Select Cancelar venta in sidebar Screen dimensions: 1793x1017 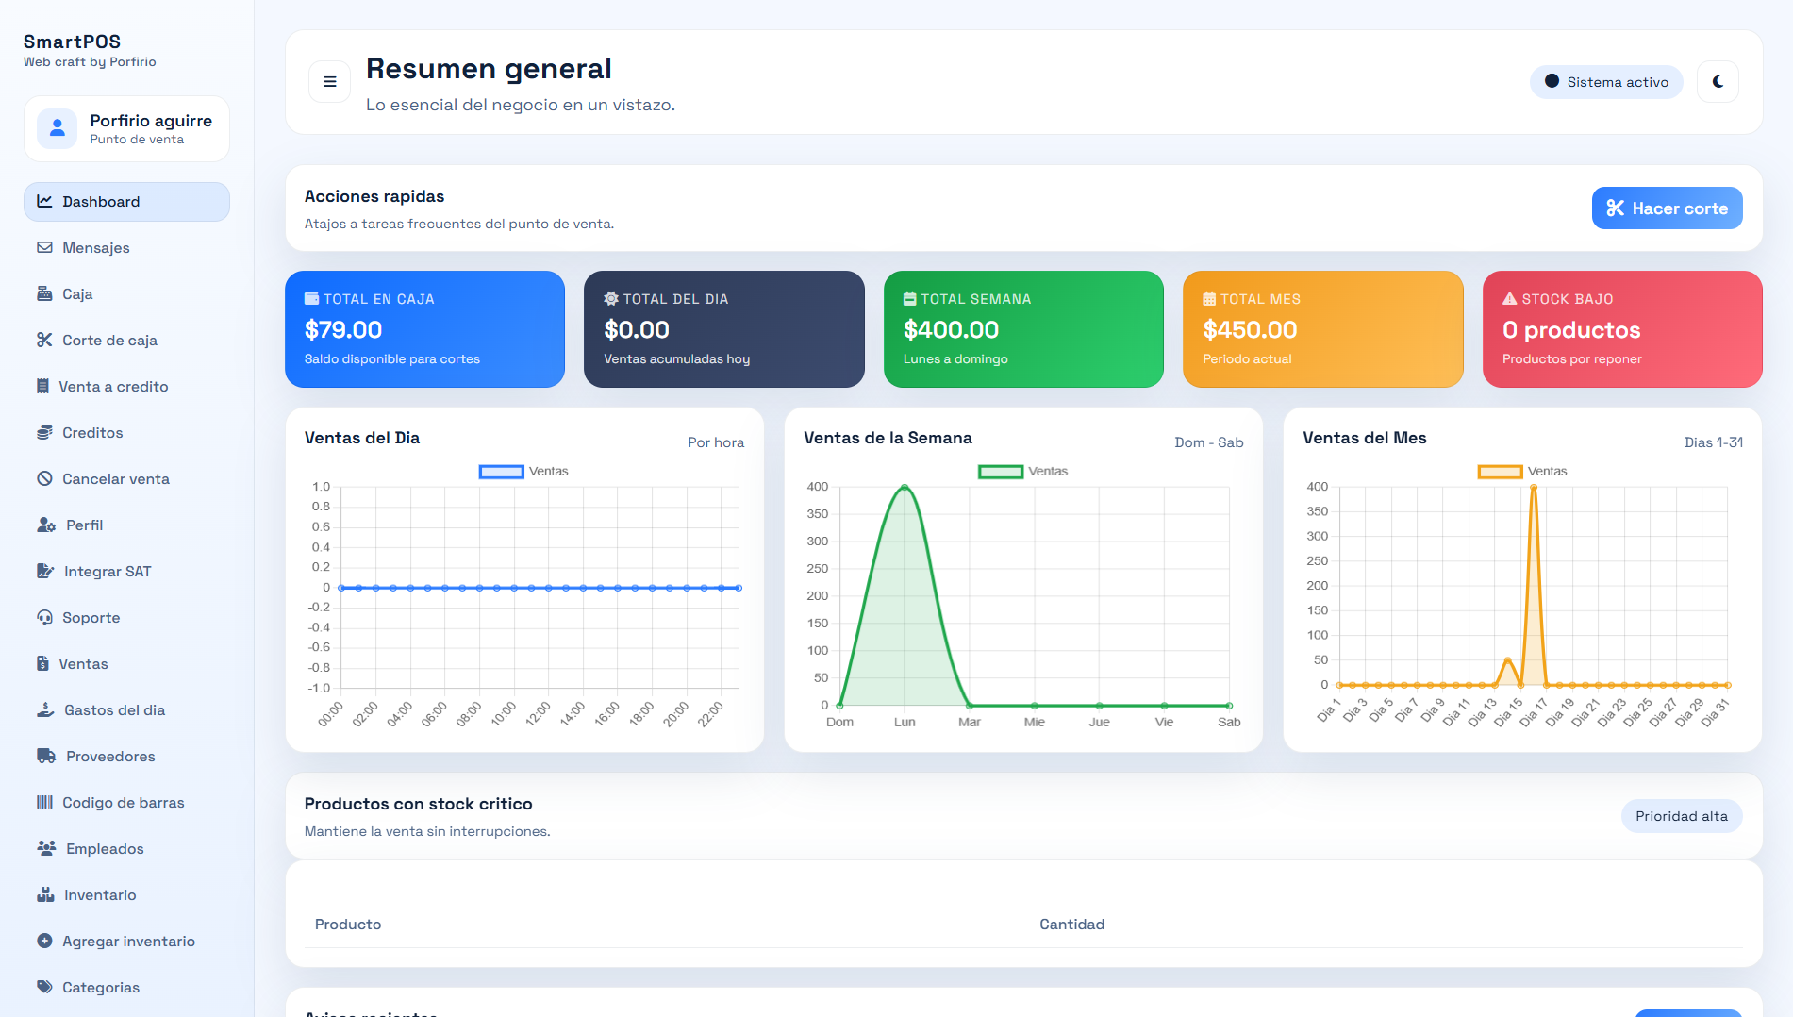tap(126, 479)
